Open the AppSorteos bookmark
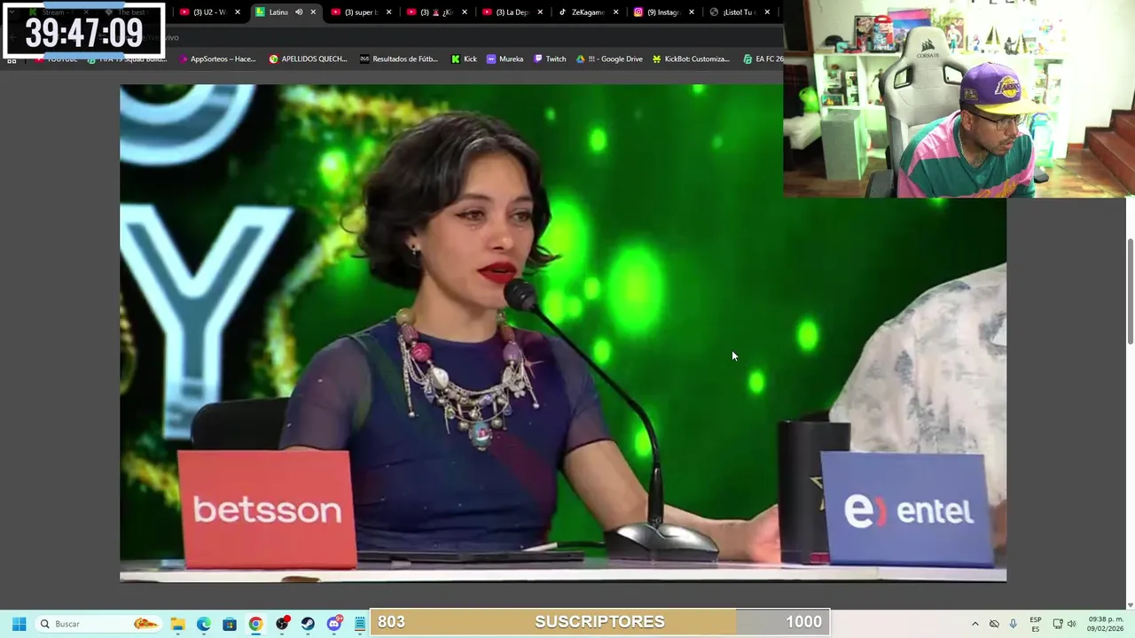This screenshot has height=638, width=1135. pos(217,59)
